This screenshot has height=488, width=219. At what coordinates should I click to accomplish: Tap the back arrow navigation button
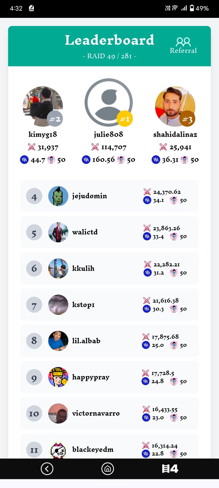coord(47,468)
